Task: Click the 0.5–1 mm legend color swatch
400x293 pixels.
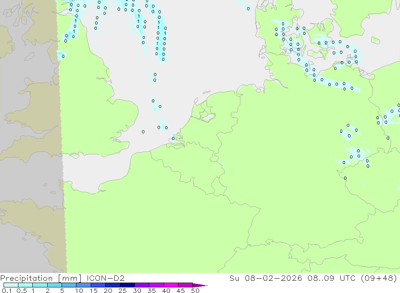Action: tap(26, 285)
